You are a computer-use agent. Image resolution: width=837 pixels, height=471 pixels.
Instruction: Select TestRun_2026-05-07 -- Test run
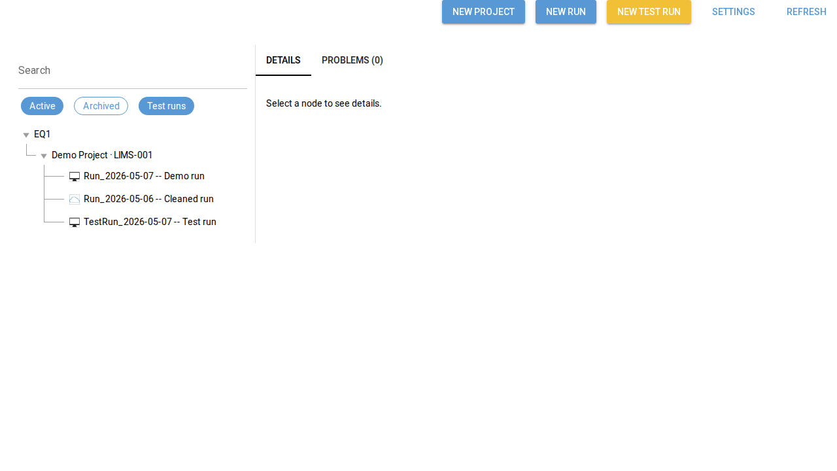[150, 222]
